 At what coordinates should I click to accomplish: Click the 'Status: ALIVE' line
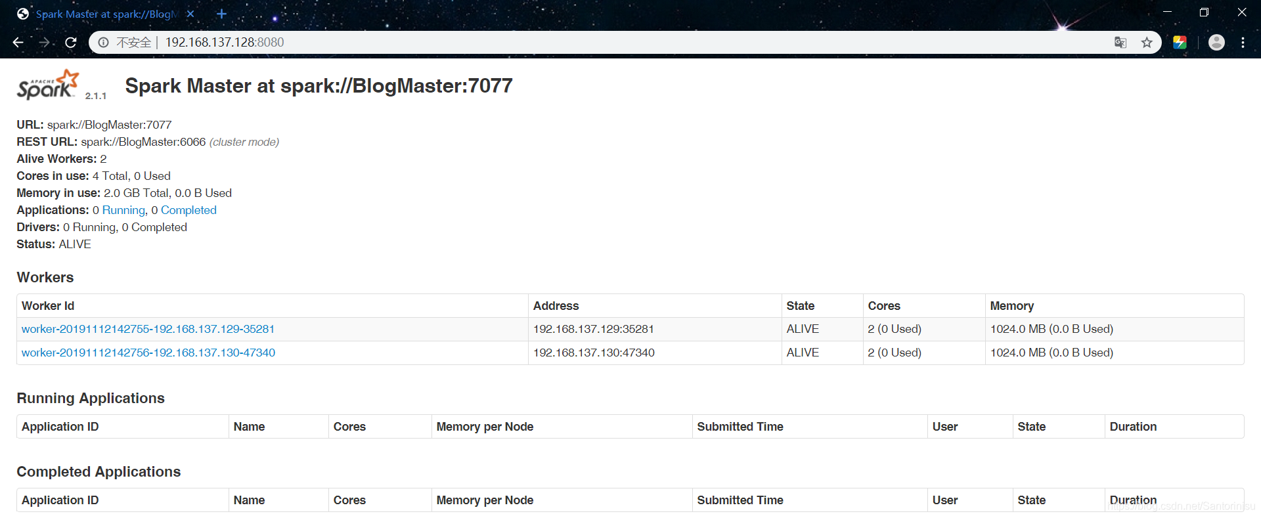pos(54,244)
